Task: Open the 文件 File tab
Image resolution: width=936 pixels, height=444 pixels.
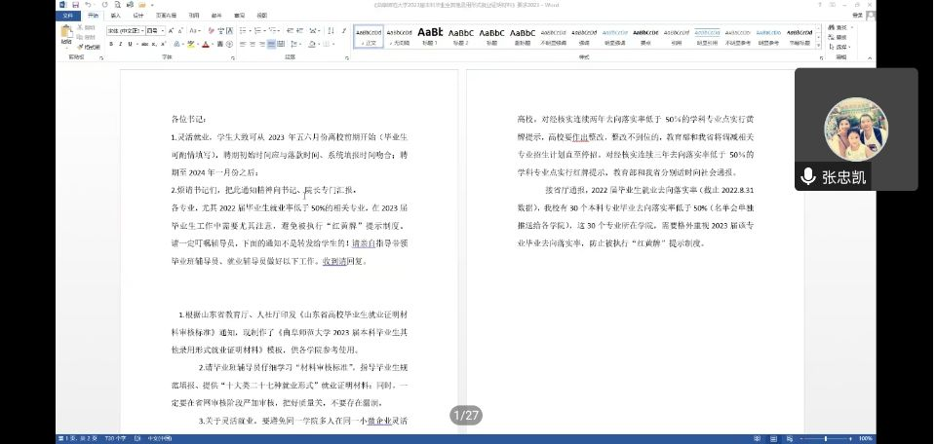Action: pos(66,17)
